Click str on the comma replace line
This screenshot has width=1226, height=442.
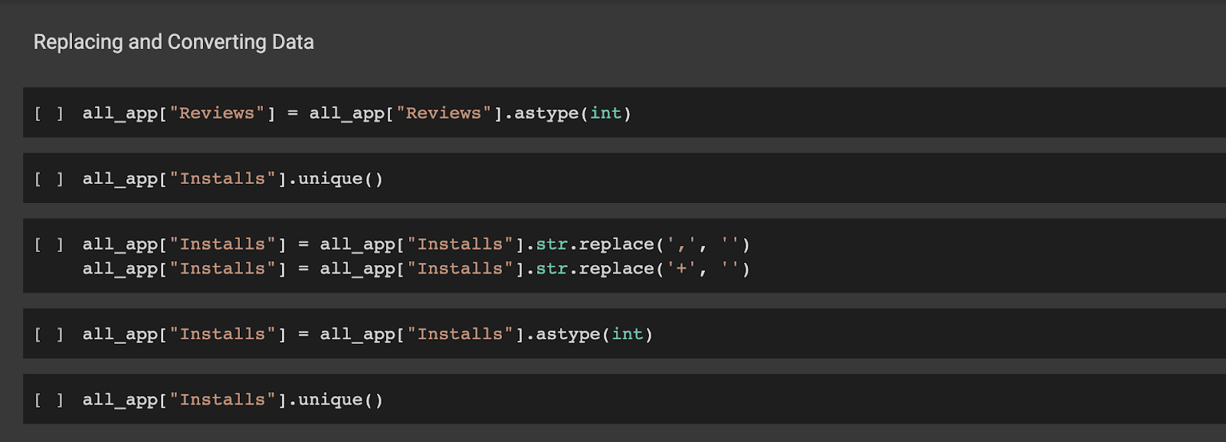click(x=551, y=244)
